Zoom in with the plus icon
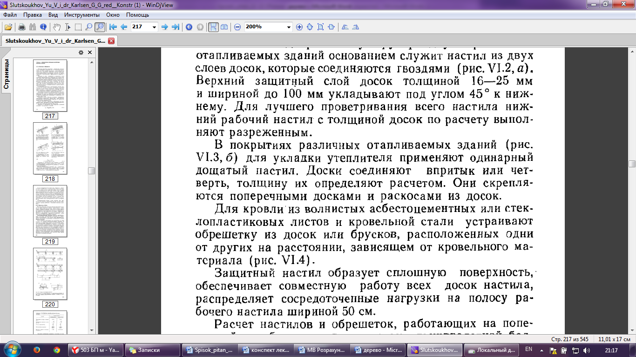Screen dimensions: 636x357 pos(299,27)
